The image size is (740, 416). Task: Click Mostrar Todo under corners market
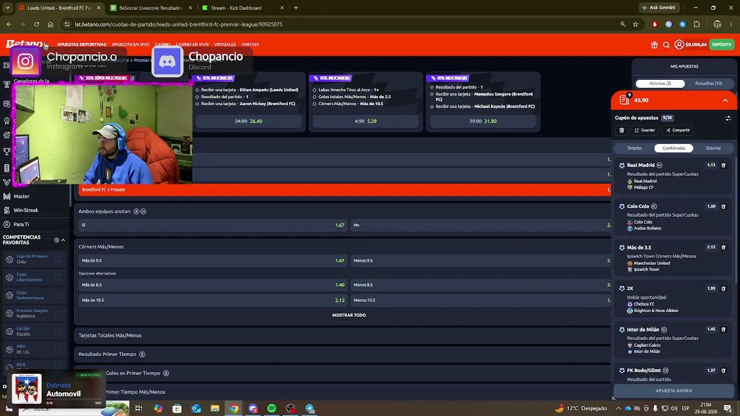tap(349, 315)
